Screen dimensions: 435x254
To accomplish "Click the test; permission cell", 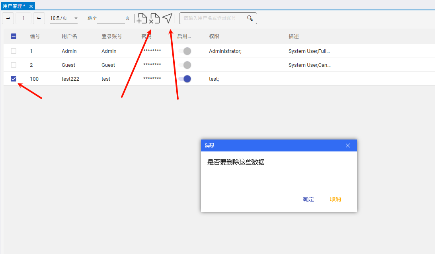I will point(214,79).
